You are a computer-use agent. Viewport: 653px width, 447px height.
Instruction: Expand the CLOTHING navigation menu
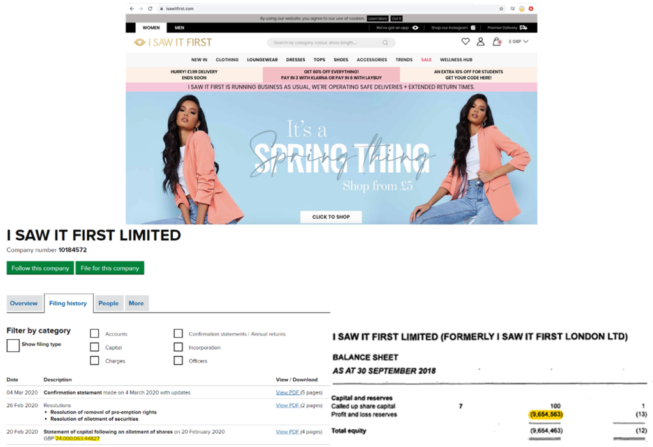227,60
